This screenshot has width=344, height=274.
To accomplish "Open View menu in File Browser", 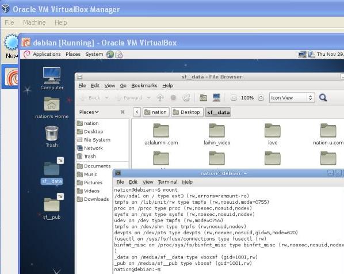I will [110, 85].
